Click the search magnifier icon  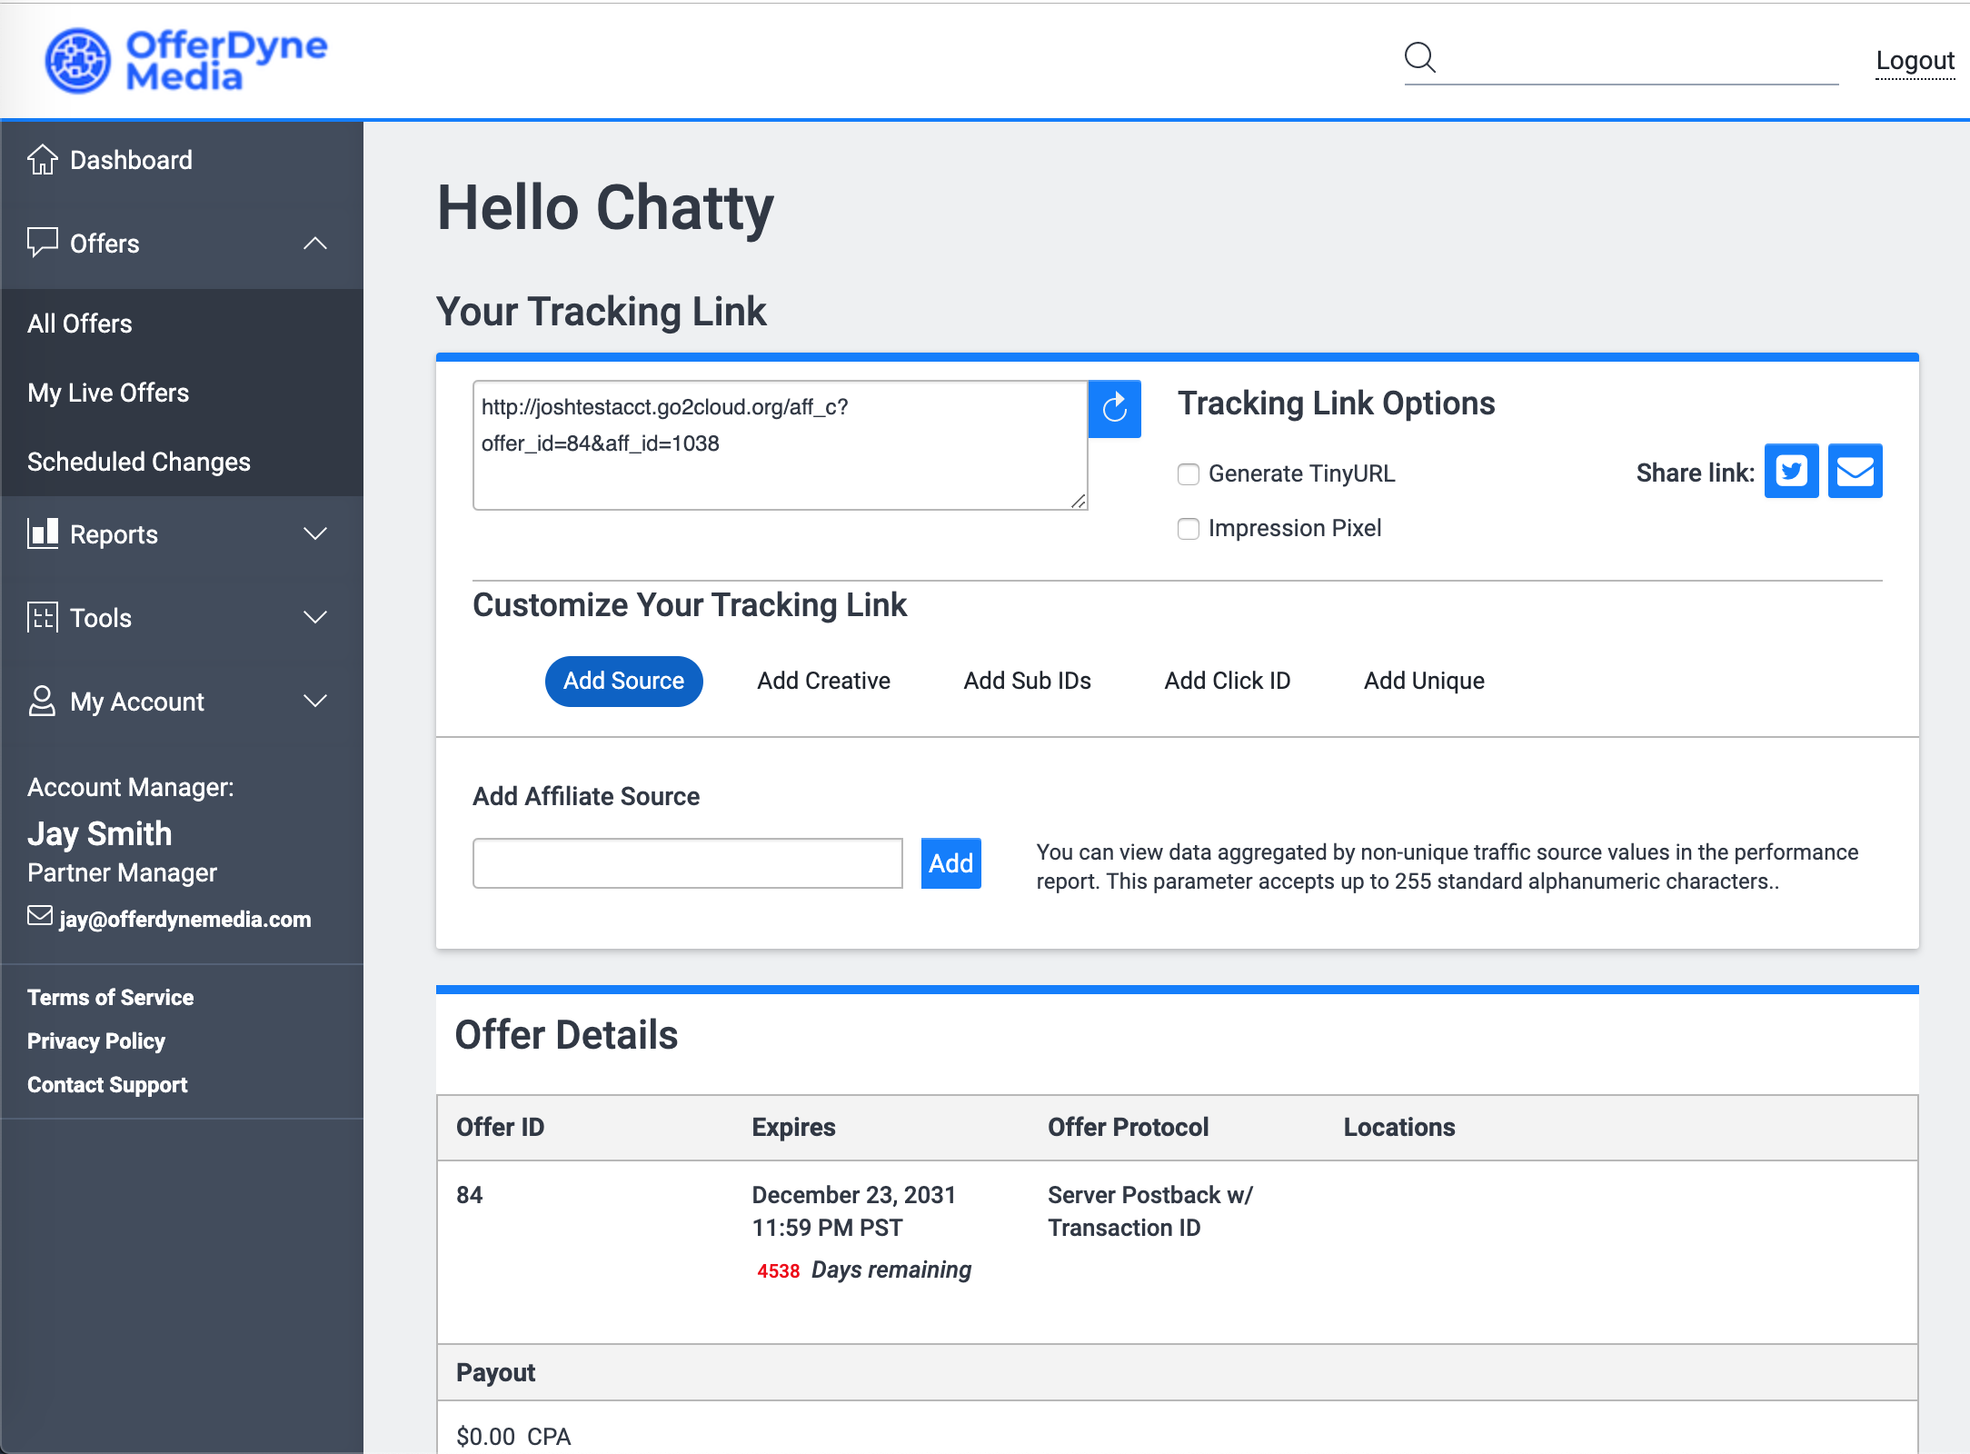click(1419, 57)
